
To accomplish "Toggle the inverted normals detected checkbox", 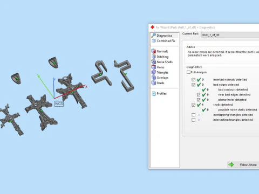I will click(x=194, y=79).
